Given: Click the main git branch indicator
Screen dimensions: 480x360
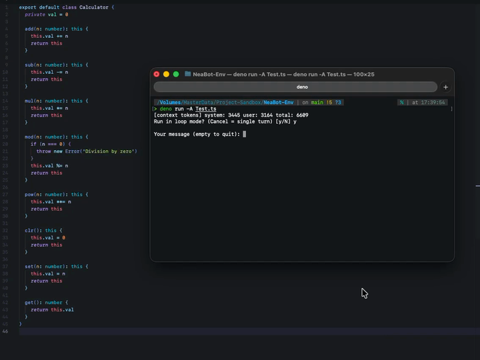Looking at the screenshot, I should tap(317, 103).
